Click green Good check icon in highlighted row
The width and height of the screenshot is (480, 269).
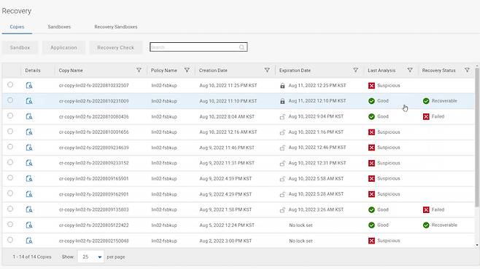[371, 101]
